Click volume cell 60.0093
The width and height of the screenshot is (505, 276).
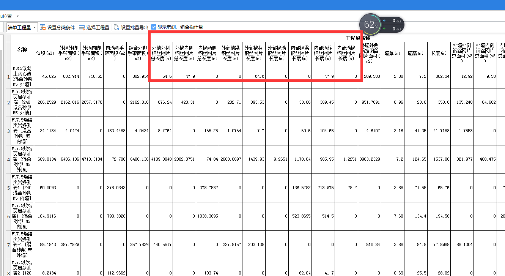pyautogui.click(x=46, y=188)
